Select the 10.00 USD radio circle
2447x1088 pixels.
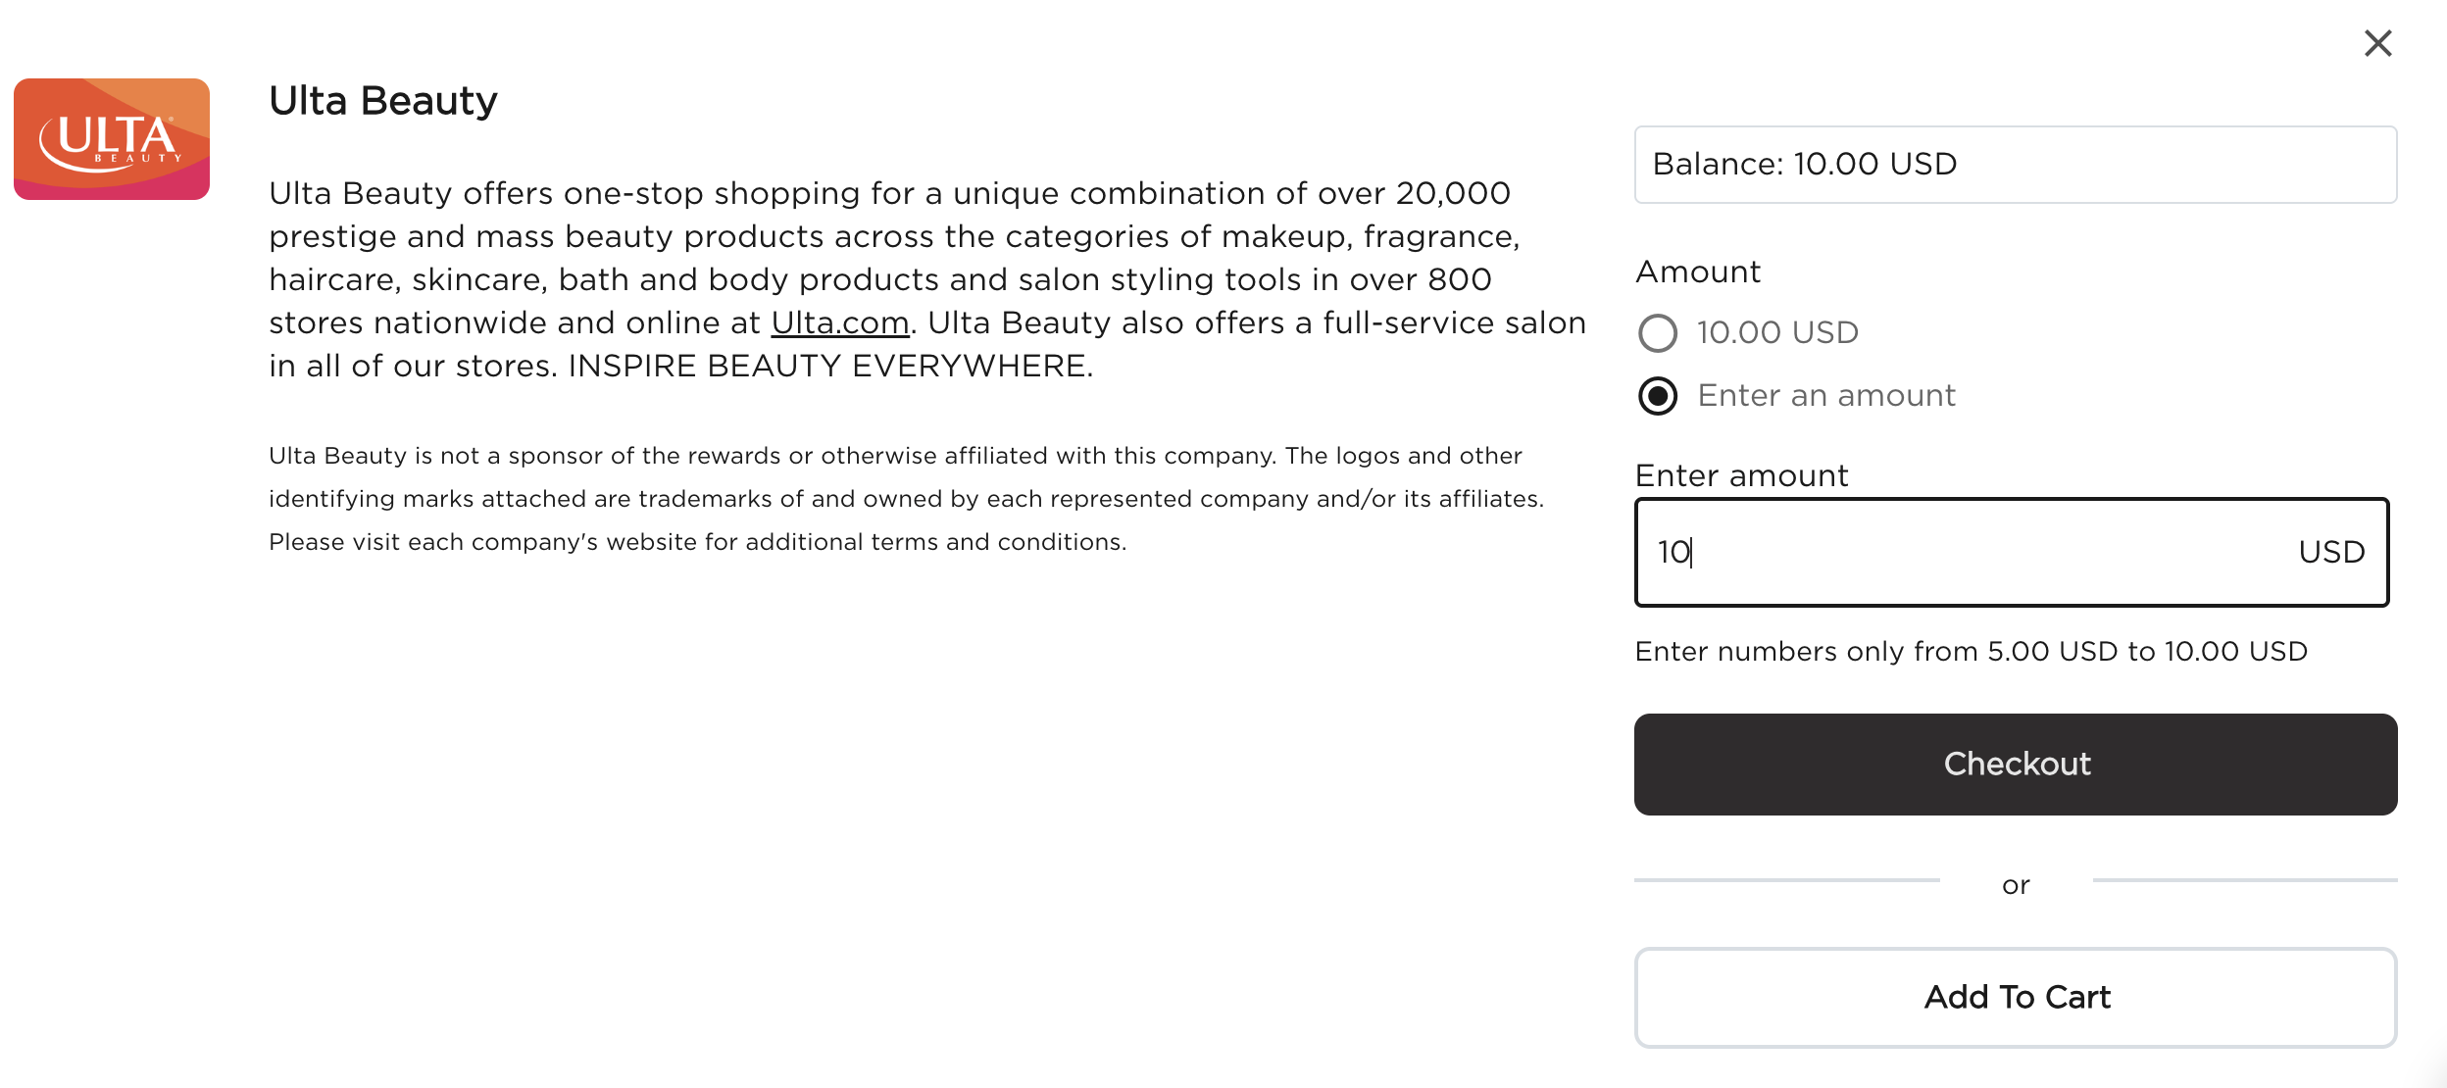(1658, 333)
